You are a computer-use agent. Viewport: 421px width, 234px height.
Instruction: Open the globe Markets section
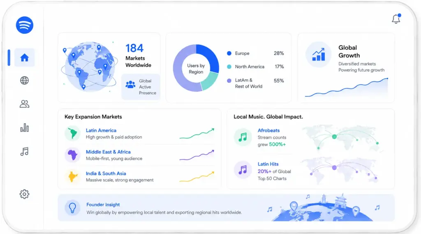tap(24, 80)
